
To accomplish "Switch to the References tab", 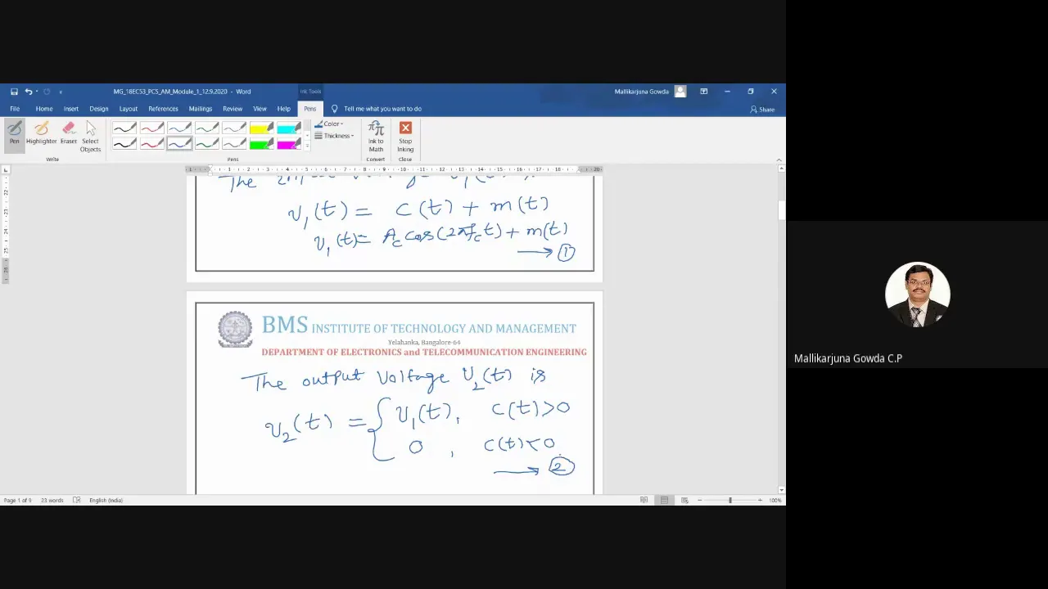I will pos(163,109).
